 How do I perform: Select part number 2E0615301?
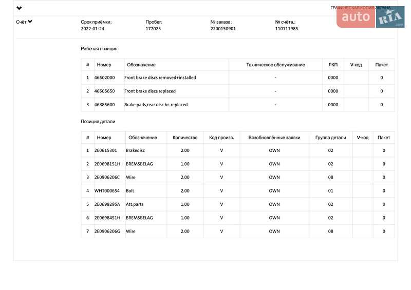coord(106,150)
